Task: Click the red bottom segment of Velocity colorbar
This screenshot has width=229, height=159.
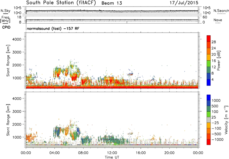Action: coord(209,142)
